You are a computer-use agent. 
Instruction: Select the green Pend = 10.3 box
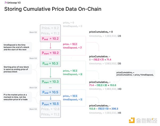pos(51,64)
